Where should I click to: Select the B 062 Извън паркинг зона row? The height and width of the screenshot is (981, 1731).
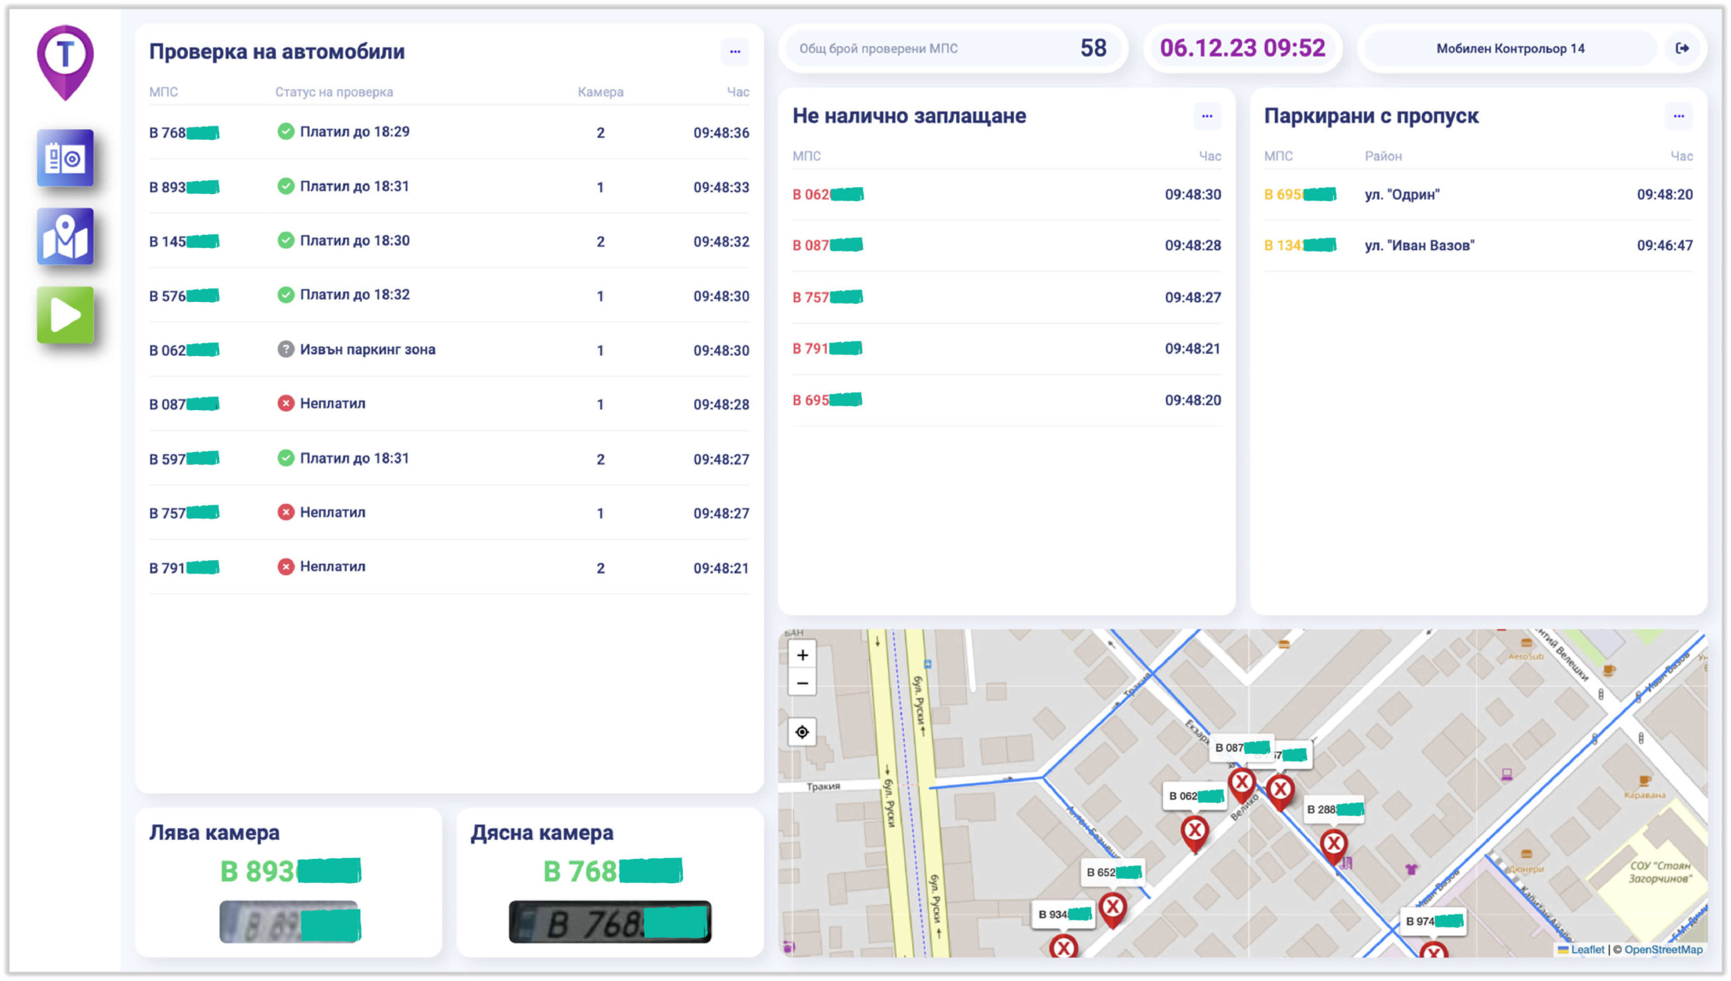click(x=449, y=350)
